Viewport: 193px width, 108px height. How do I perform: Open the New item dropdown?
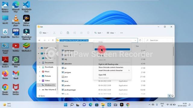click(x=44, y=33)
